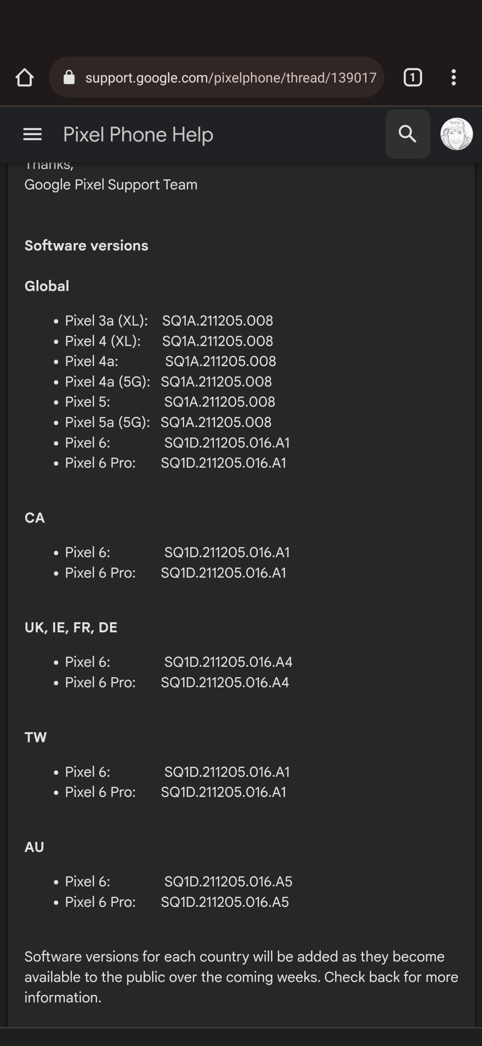This screenshot has width=482, height=1046.
Task: Tap the AU Pixel 6 build SQ1D.211205.016.A5
Action: (x=228, y=881)
